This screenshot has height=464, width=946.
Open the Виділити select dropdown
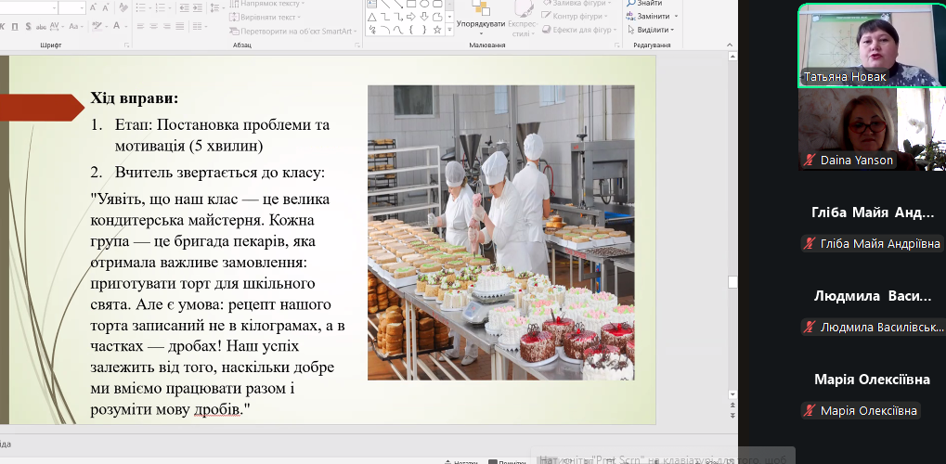654,30
